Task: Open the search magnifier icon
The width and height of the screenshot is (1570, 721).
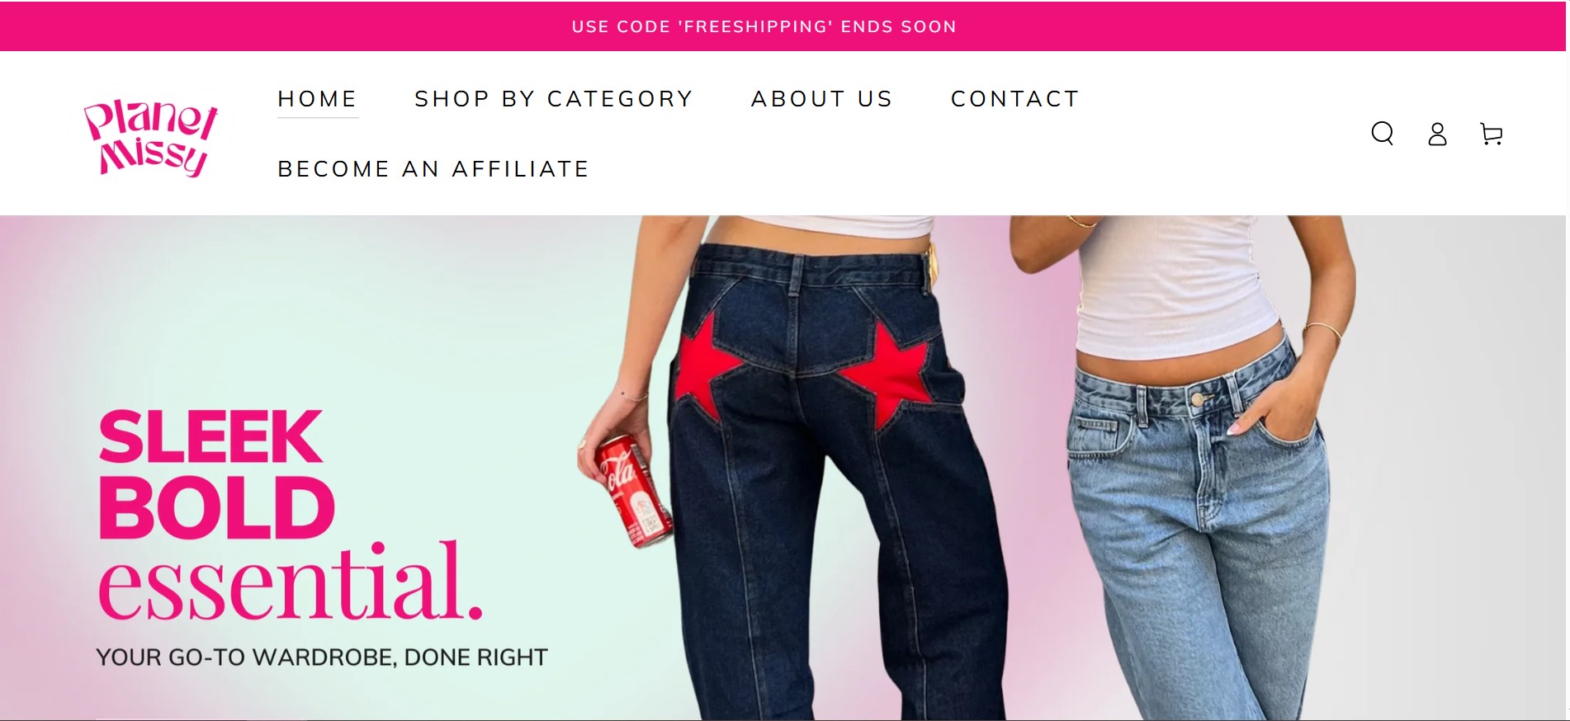Action: (x=1382, y=134)
